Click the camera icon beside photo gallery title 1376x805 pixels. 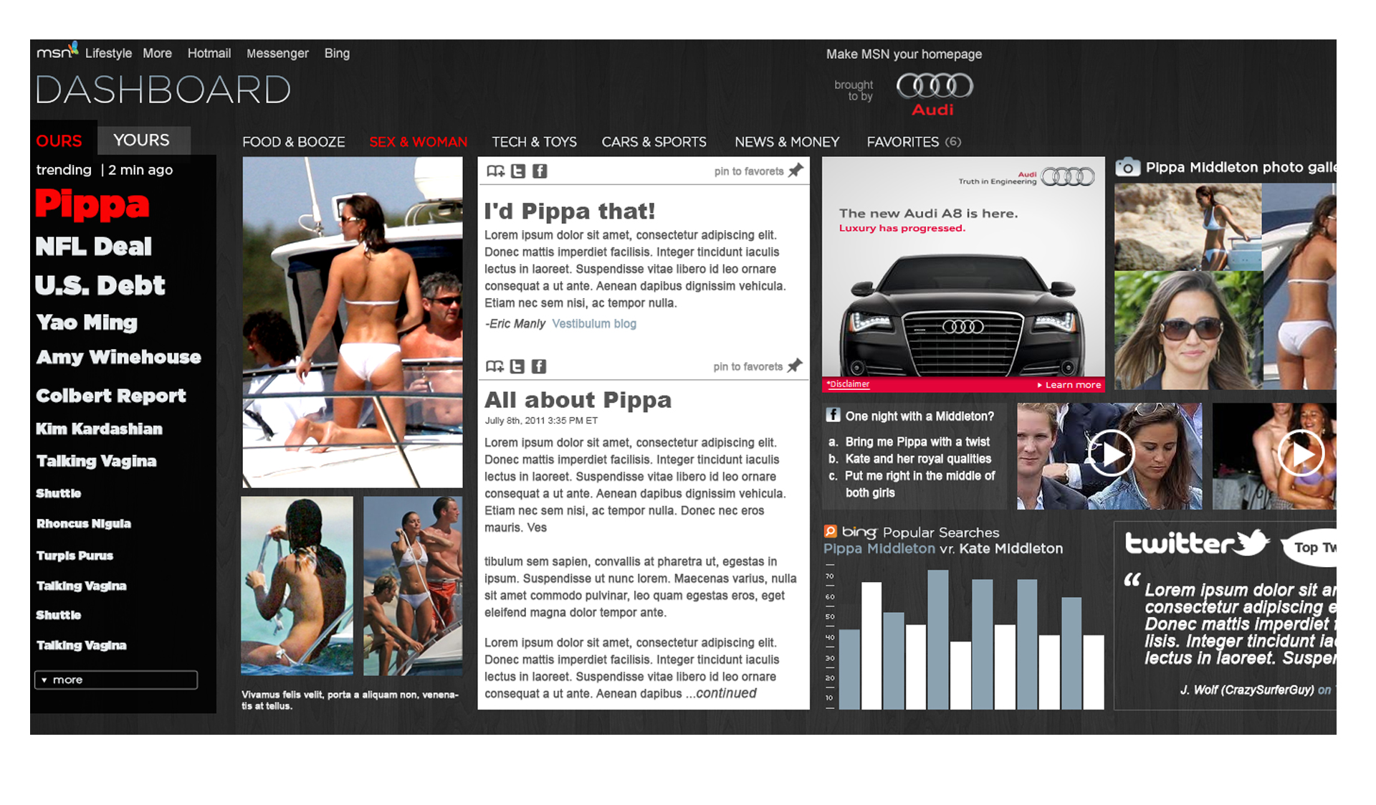[1127, 167]
